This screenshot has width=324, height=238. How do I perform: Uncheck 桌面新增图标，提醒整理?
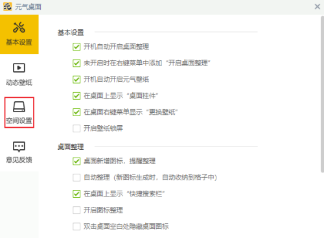click(76, 161)
